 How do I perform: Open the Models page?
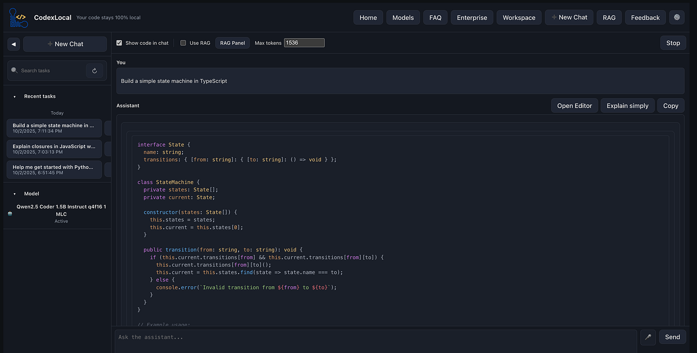(x=403, y=17)
